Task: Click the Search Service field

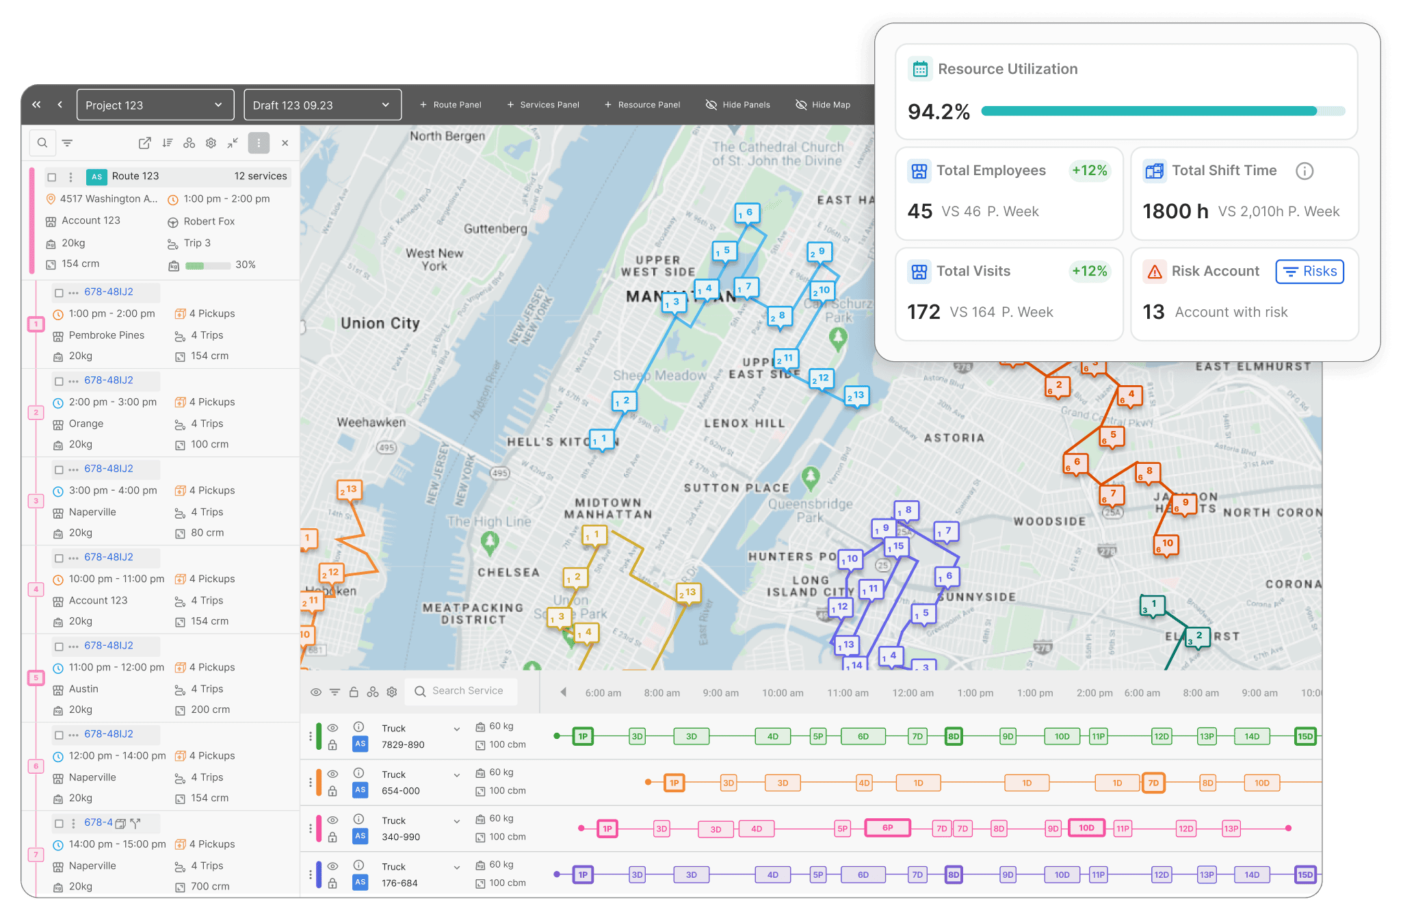Action: pyautogui.click(x=461, y=691)
